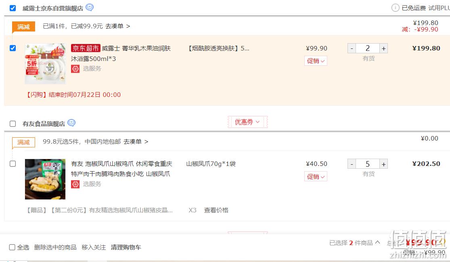Click the ¥199.80 subtotal for 威露士 item
This screenshot has height=262, width=450.
426,48
